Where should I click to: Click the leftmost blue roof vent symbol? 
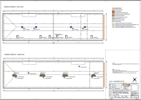coord(22,27)
